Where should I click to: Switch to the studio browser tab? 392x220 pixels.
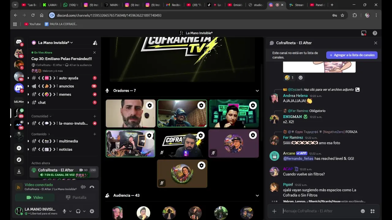255,5
